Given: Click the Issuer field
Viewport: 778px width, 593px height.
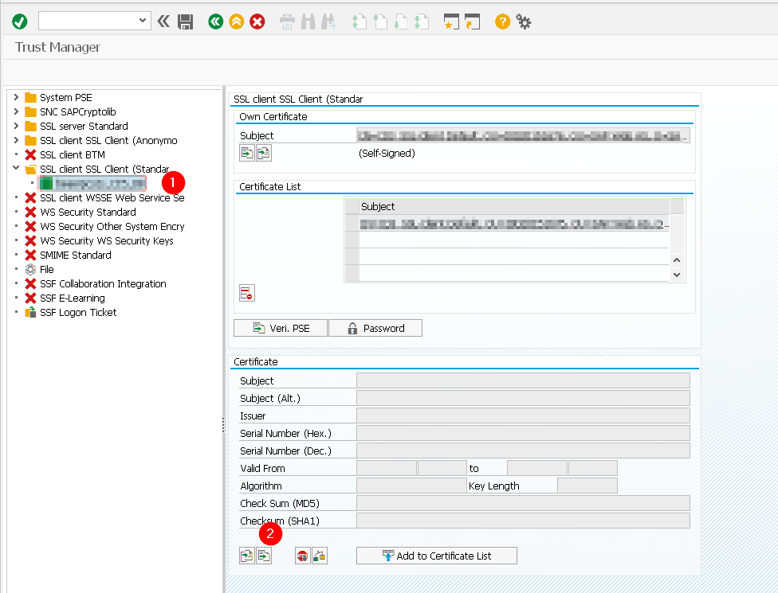Looking at the screenshot, I should tap(523, 415).
